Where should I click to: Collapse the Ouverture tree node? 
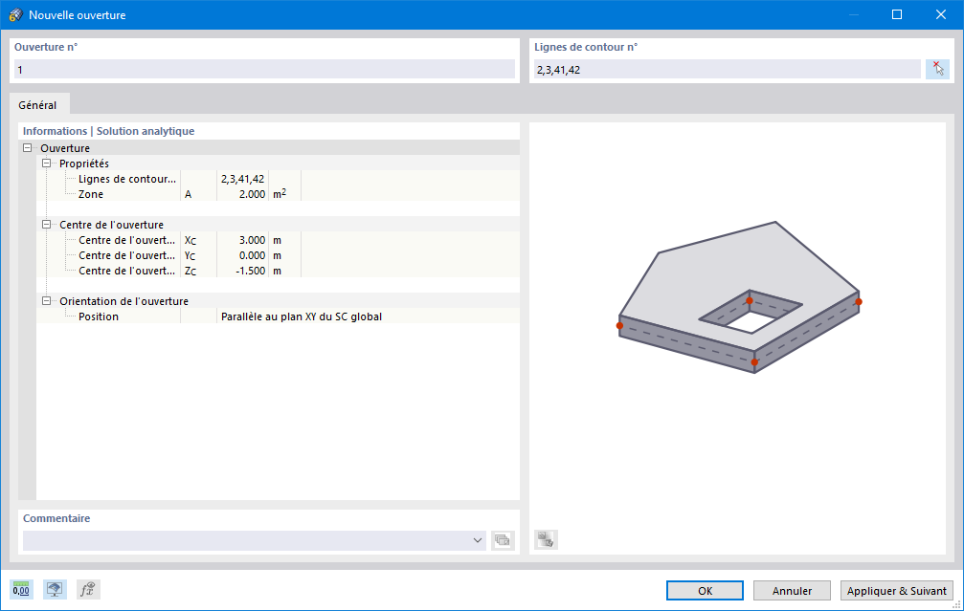[x=27, y=148]
